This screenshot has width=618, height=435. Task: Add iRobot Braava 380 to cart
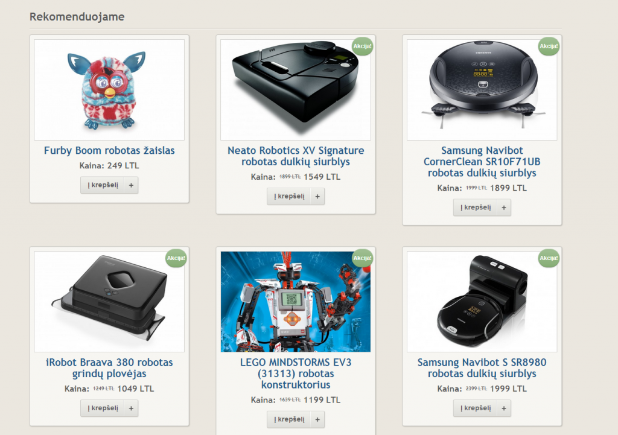pos(103,408)
